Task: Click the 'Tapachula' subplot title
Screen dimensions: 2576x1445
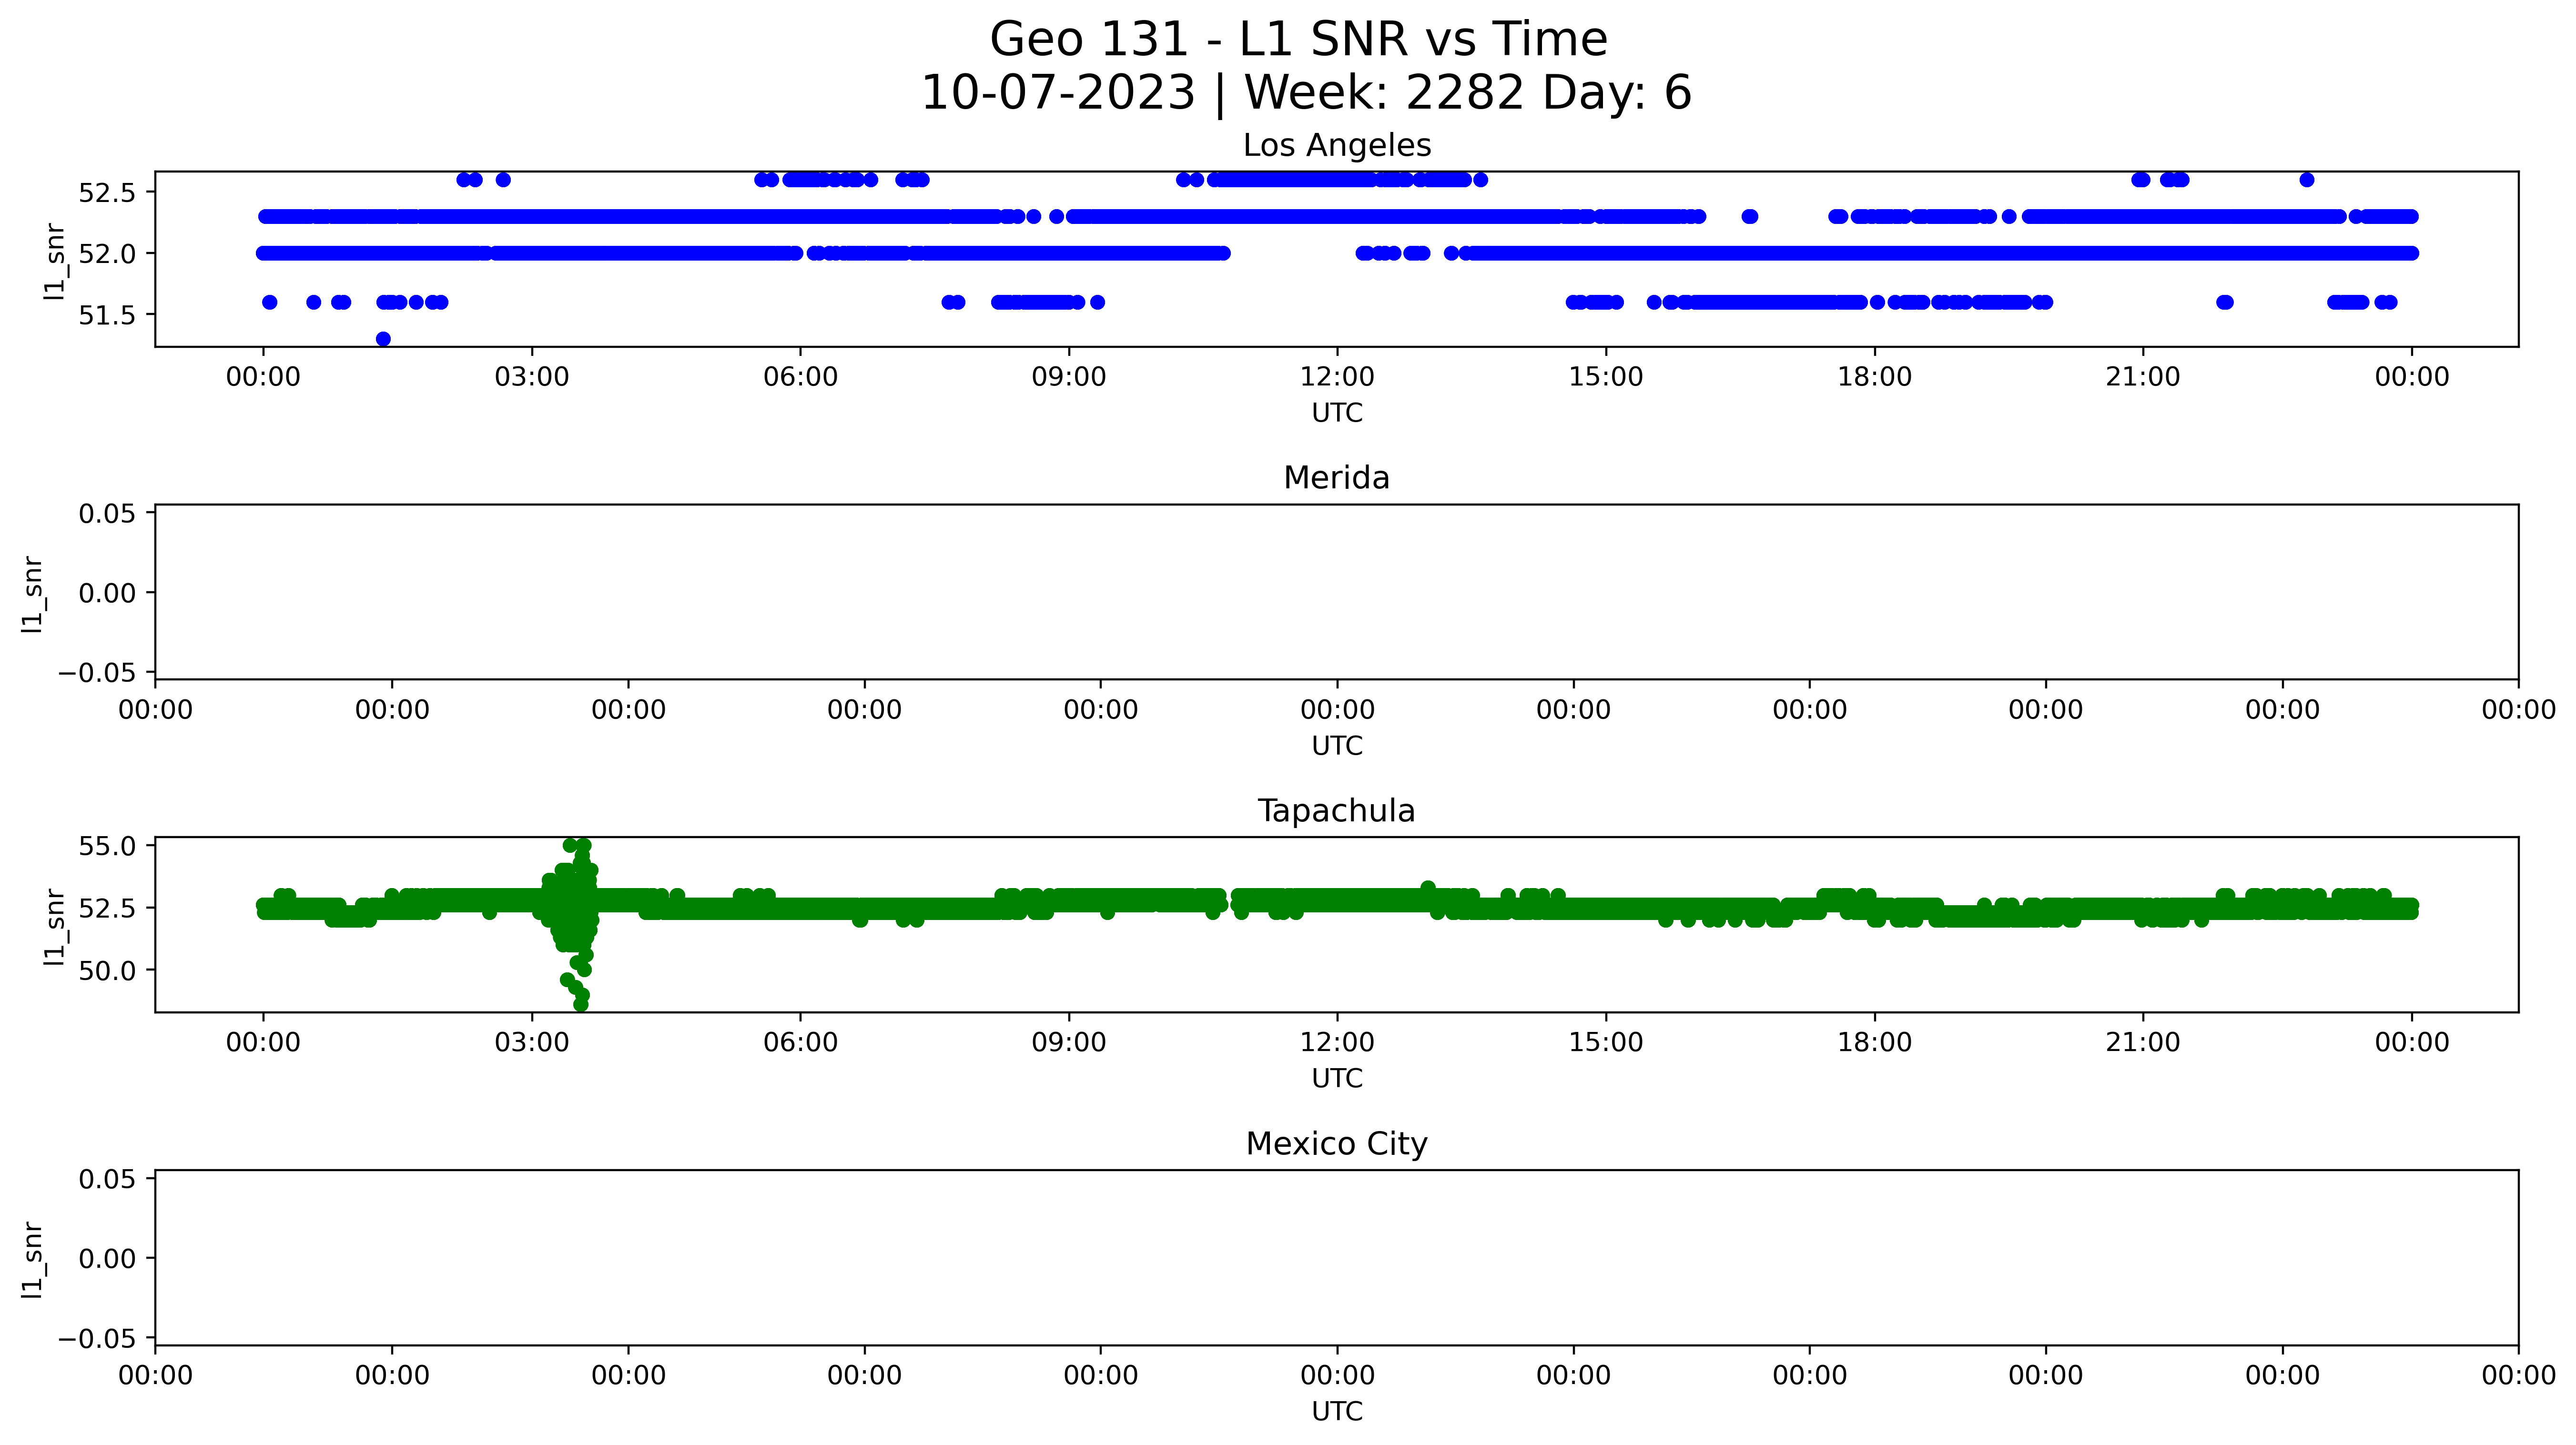Action: [1336, 811]
